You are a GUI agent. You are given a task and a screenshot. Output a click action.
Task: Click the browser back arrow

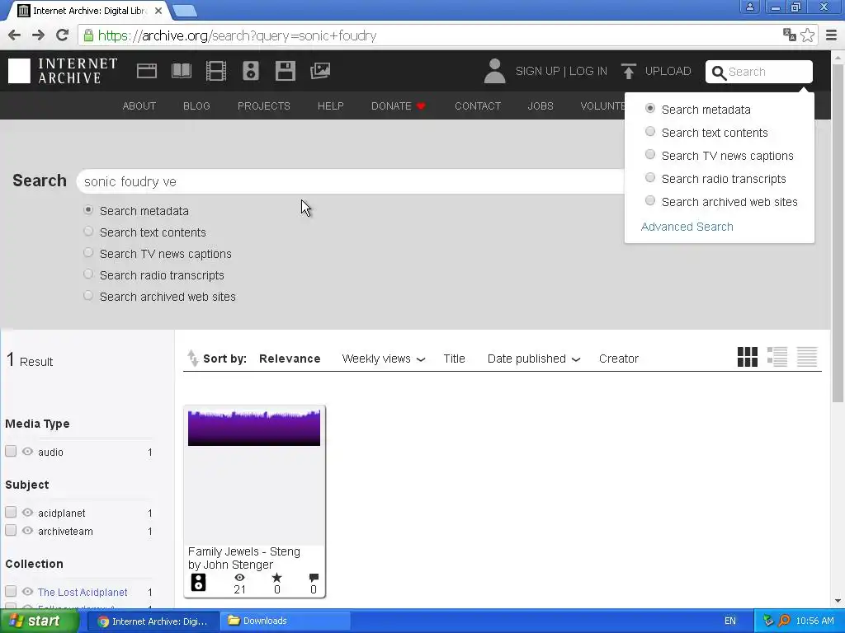(15, 35)
